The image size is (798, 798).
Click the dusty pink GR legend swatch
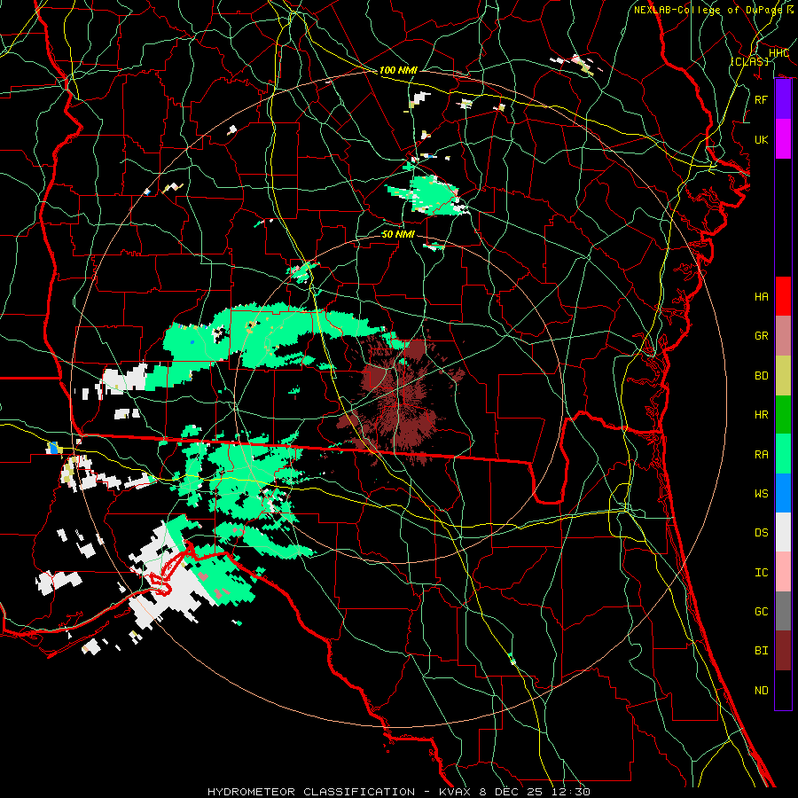pos(783,335)
